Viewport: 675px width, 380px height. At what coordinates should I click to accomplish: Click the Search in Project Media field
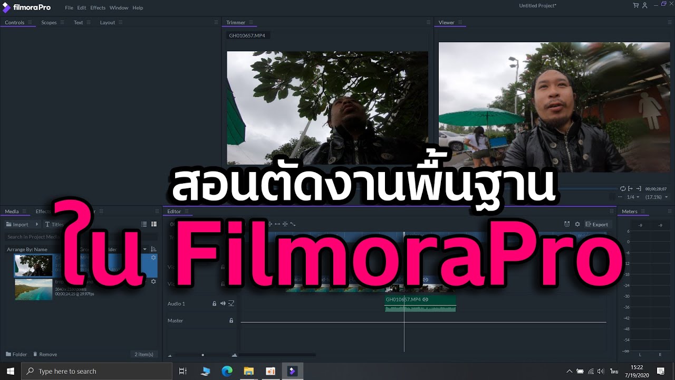tap(81, 237)
